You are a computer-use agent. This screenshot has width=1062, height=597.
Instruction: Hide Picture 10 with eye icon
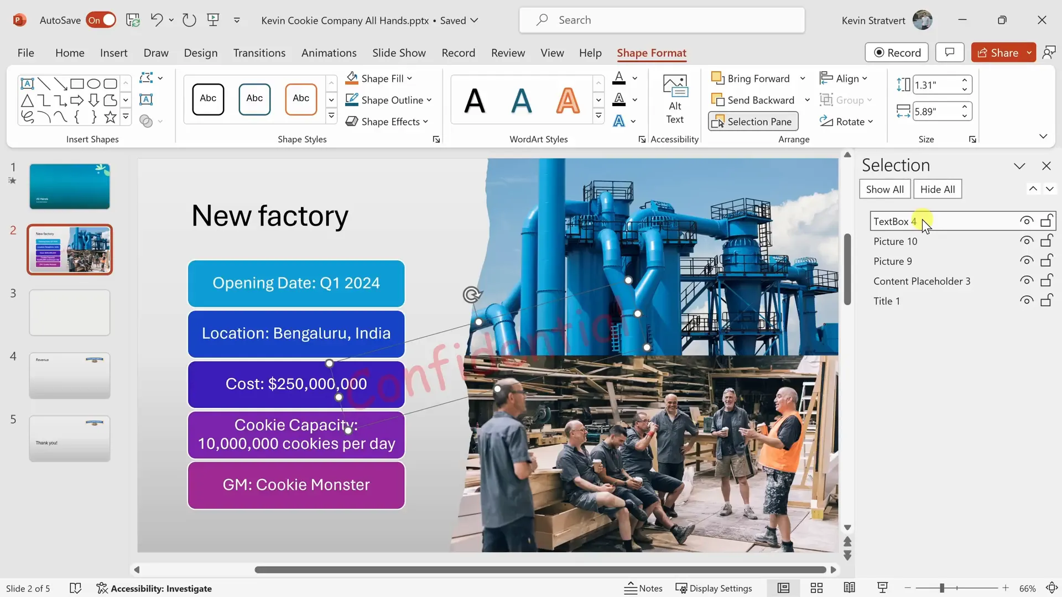click(1027, 241)
